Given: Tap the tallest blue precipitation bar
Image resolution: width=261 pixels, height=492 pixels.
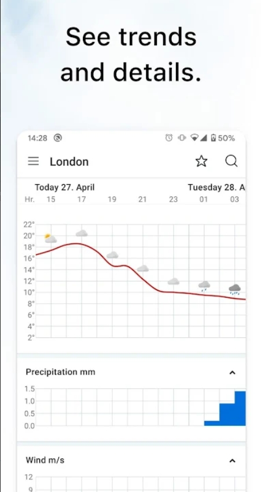Looking at the screenshot, I should pos(240,408).
